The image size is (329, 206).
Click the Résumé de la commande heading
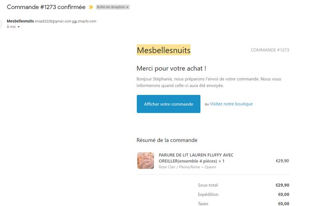(x=167, y=140)
